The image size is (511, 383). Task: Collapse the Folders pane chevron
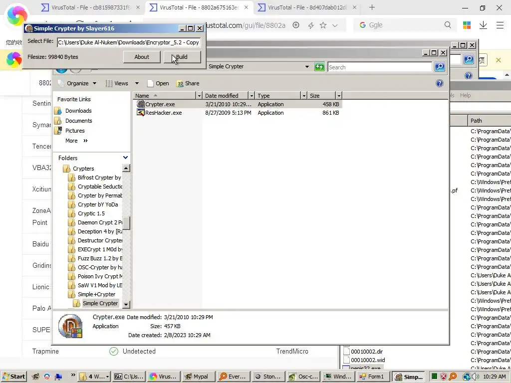click(125, 158)
